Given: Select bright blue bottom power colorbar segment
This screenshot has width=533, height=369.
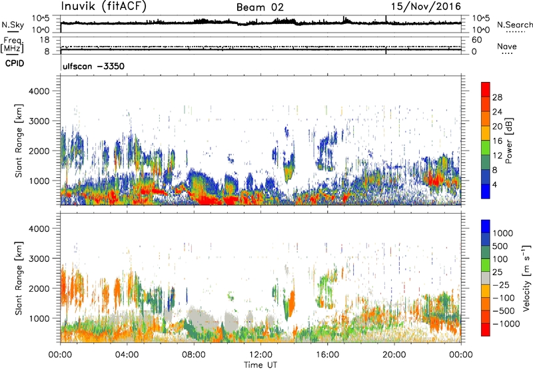Looking at the screenshot, I should (x=486, y=192).
